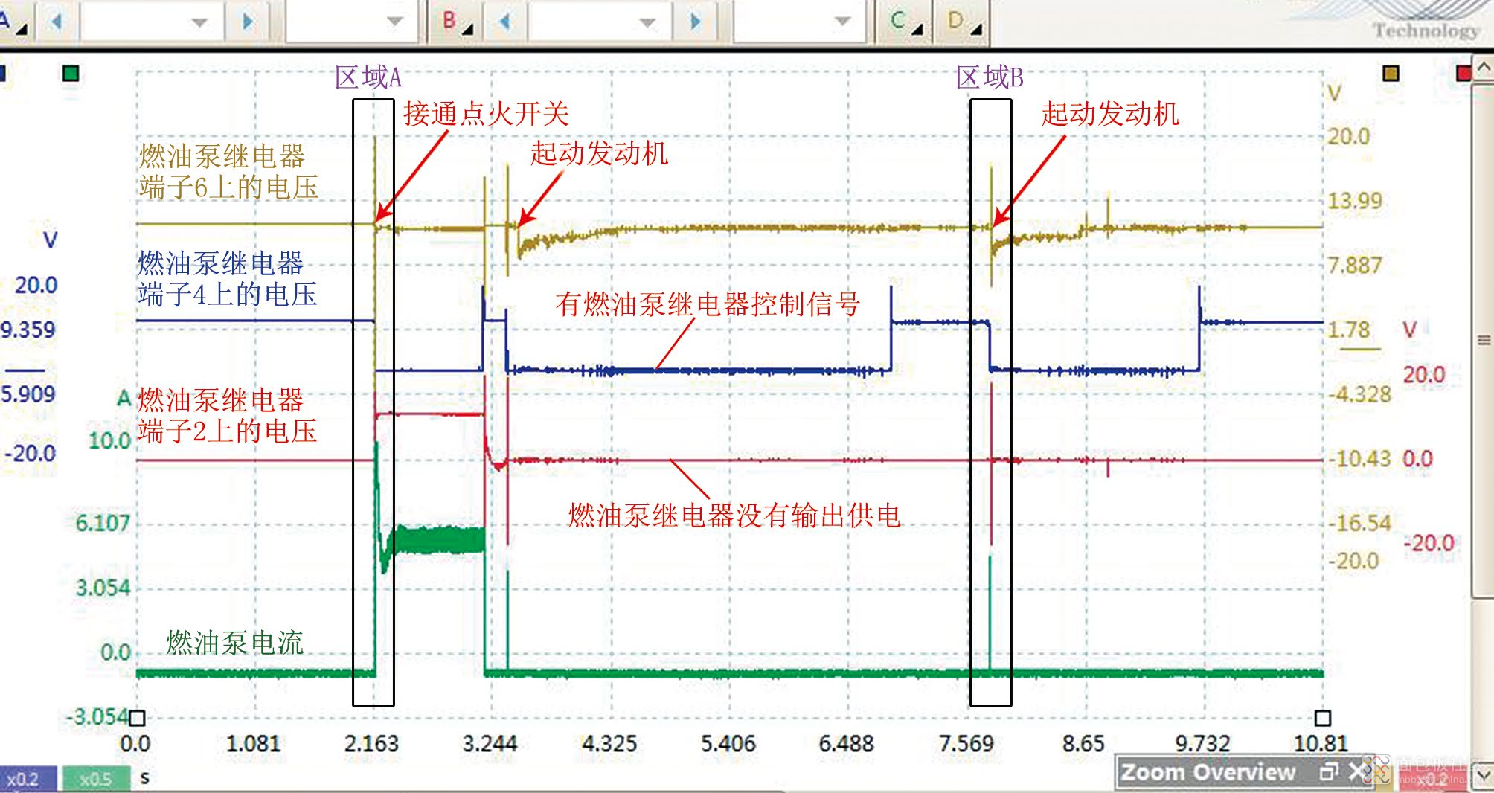The width and height of the screenshot is (1494, 793).
Task: Click blue axis value 9.359
Action: [x=28, y=330]
